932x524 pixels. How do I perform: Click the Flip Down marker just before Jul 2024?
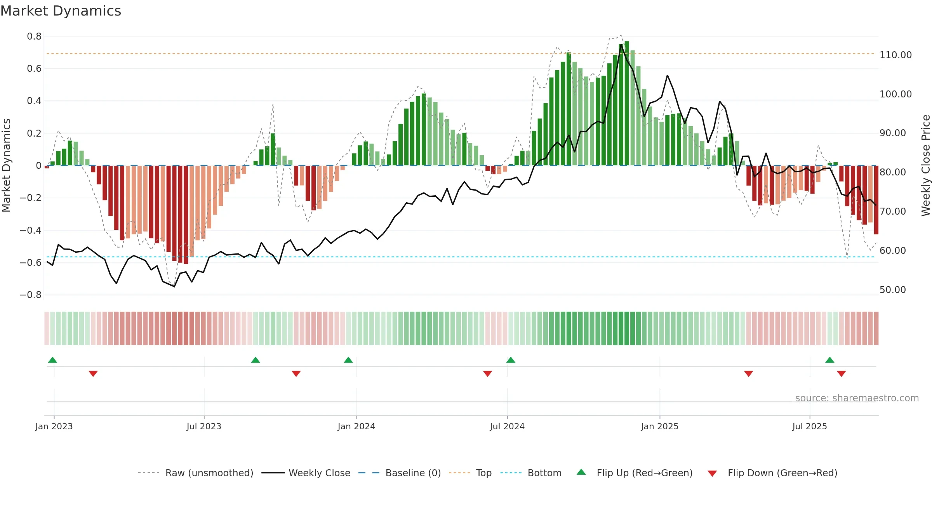click(488, 374)
